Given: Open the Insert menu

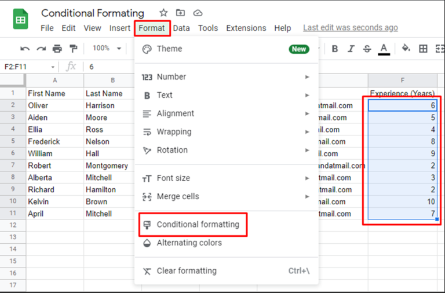Looking at the screenshot, I should (120, 28).
